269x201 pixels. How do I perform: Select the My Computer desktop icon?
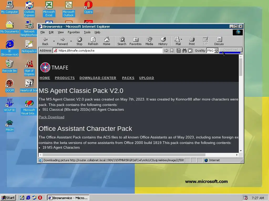(x=10, y=7)
